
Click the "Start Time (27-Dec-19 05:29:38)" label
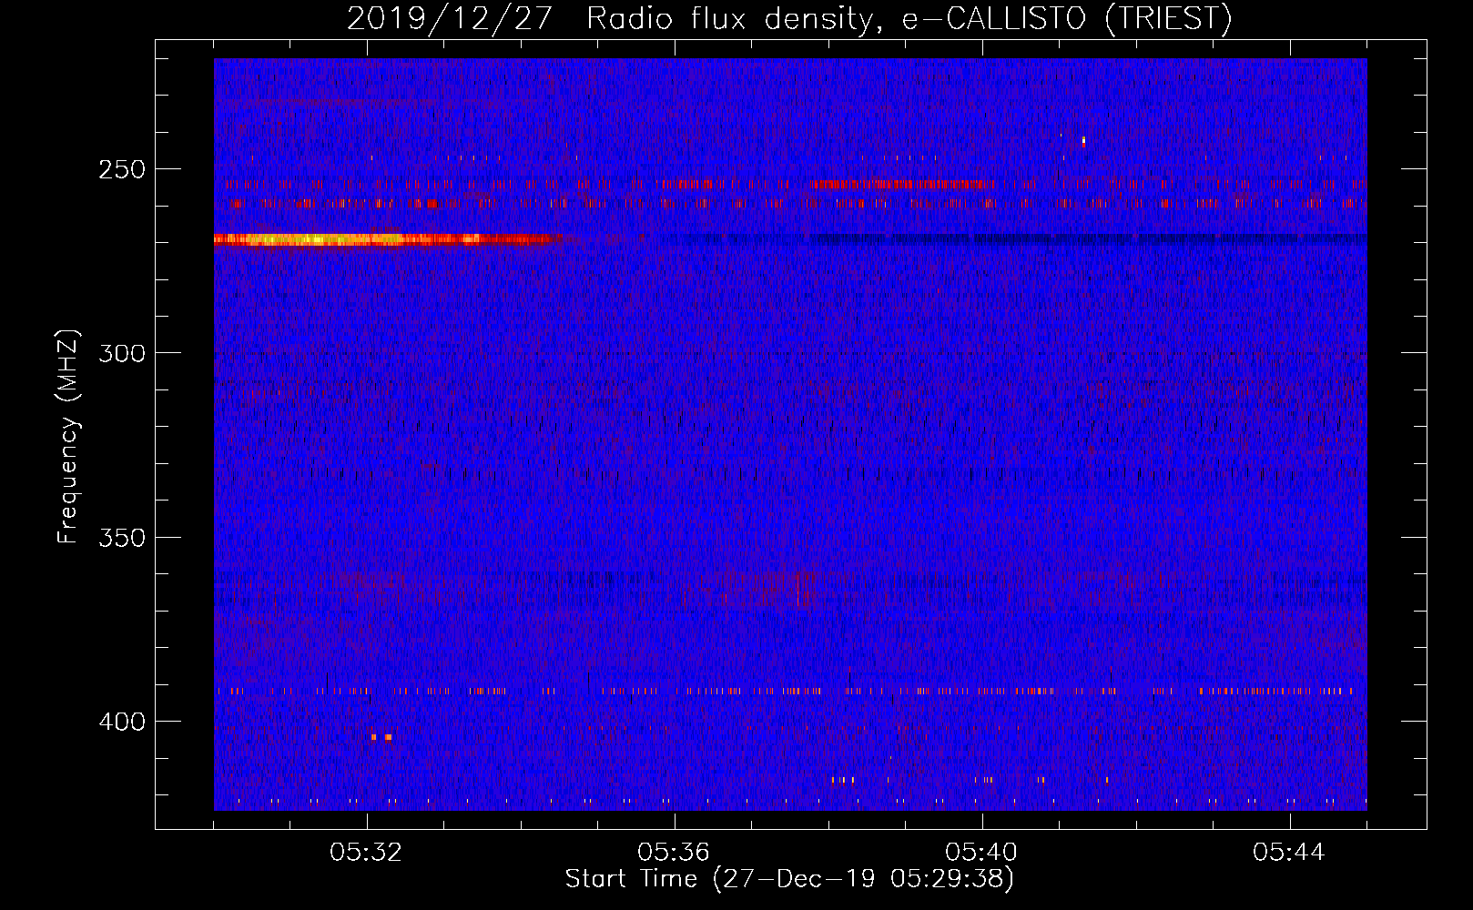(789, 879)
